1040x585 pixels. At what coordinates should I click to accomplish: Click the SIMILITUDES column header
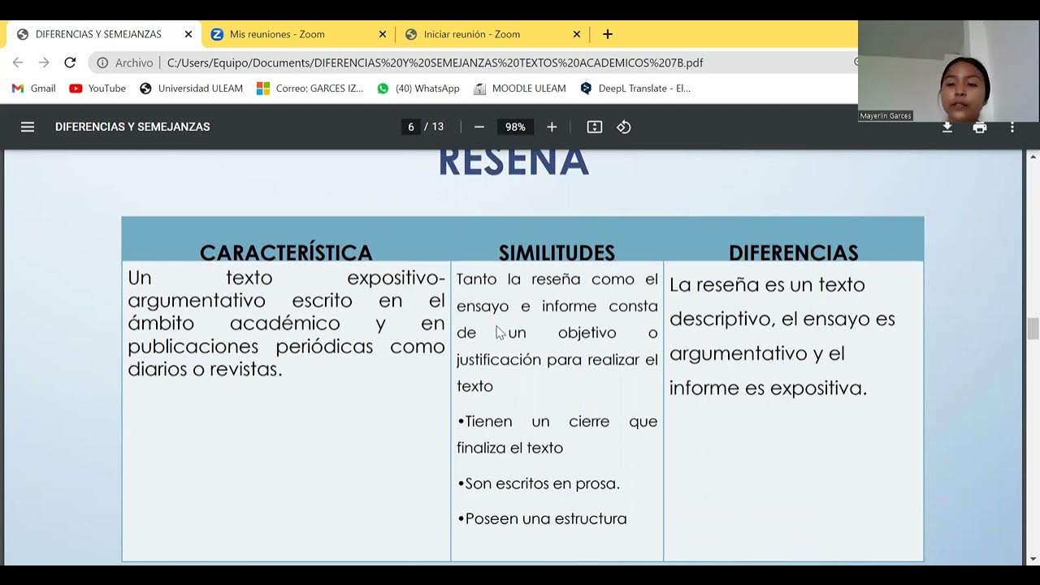557,253
